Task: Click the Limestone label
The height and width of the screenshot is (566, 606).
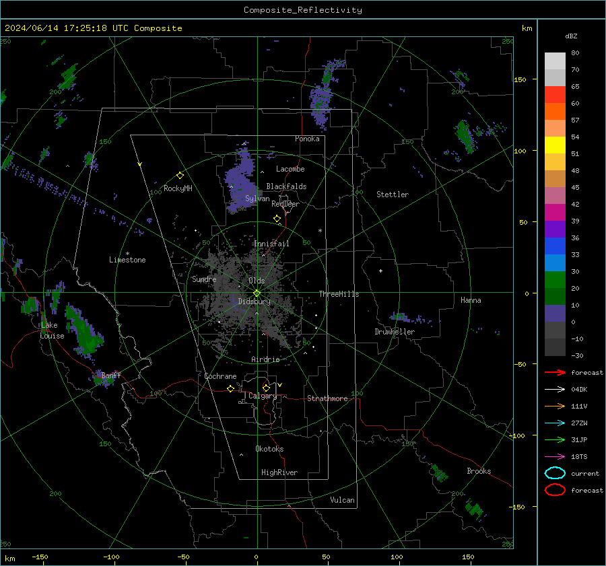Action: 127,260
